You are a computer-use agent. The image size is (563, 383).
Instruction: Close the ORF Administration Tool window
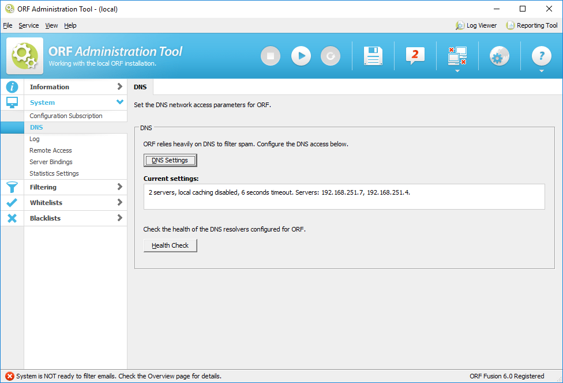click(x=549, y=9)
